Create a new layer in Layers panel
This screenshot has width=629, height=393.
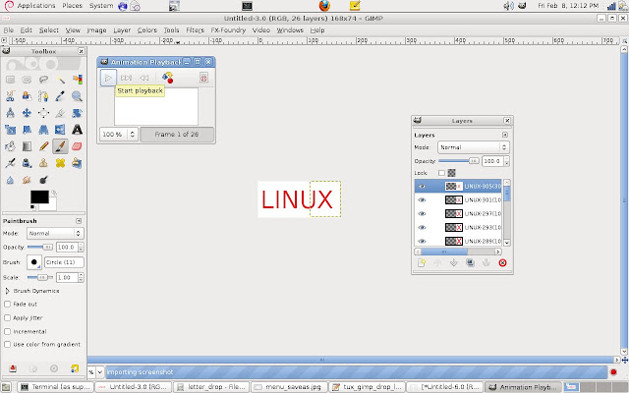[x=422, y=262]
